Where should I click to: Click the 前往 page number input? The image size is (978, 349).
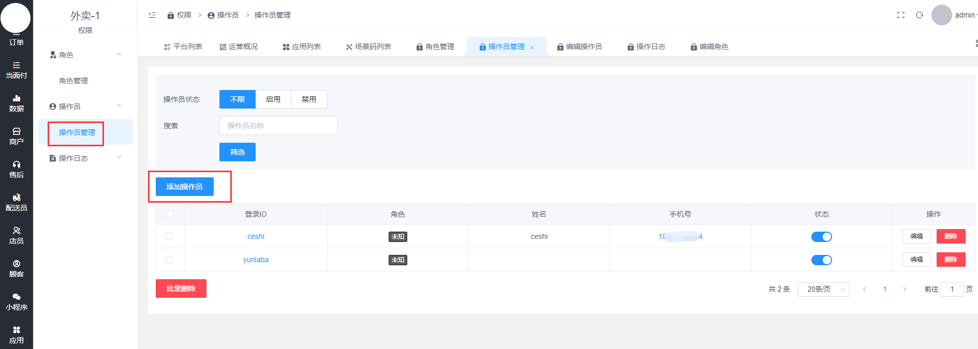coord(952,289)
